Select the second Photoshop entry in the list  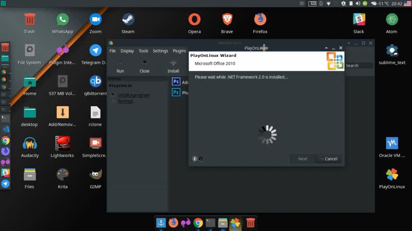click(180, 92)
